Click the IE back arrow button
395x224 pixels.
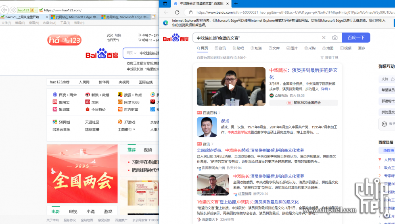(x=4, y=10)
